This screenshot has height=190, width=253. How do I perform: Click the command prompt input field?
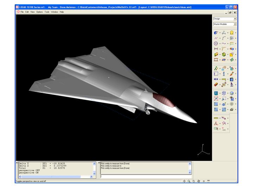tap(146, 176)
